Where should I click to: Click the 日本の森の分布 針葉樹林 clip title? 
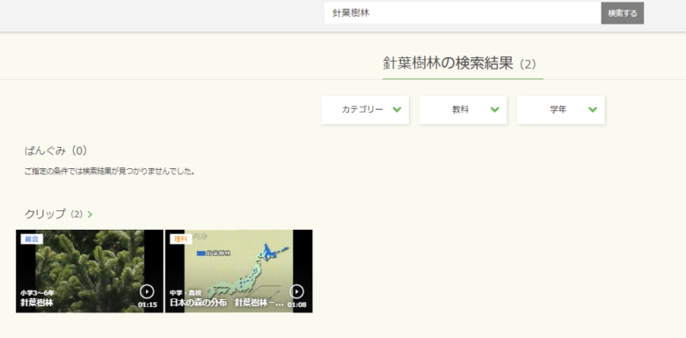[226, 303]
